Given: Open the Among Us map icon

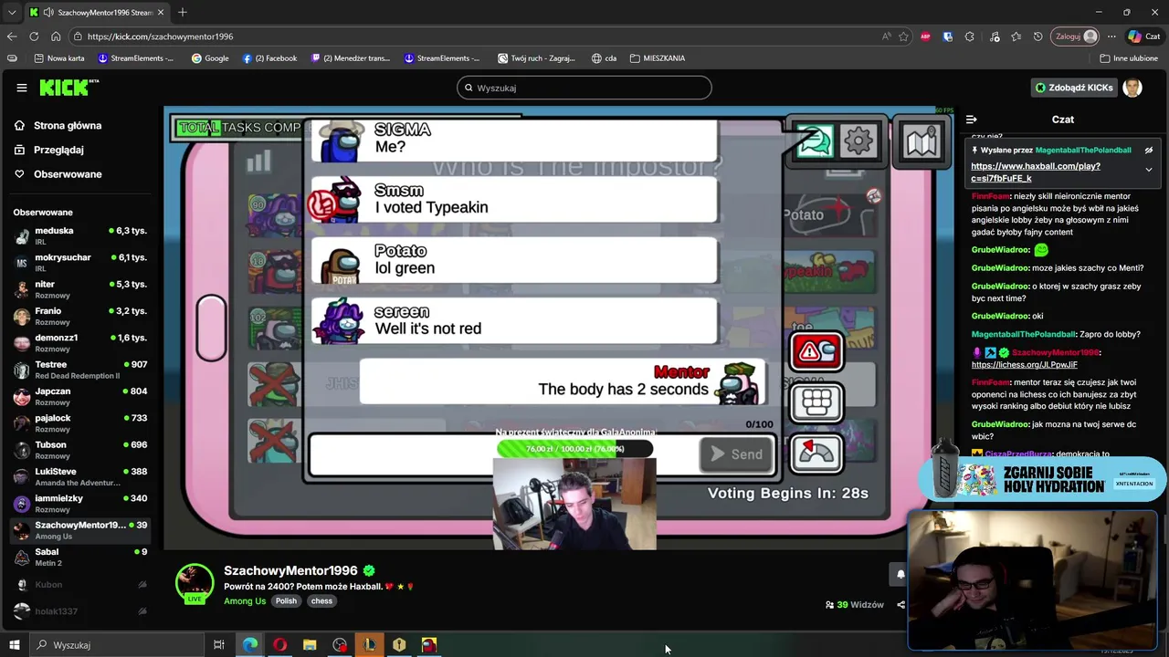Looking at the screenshot, I should (921, 141).
